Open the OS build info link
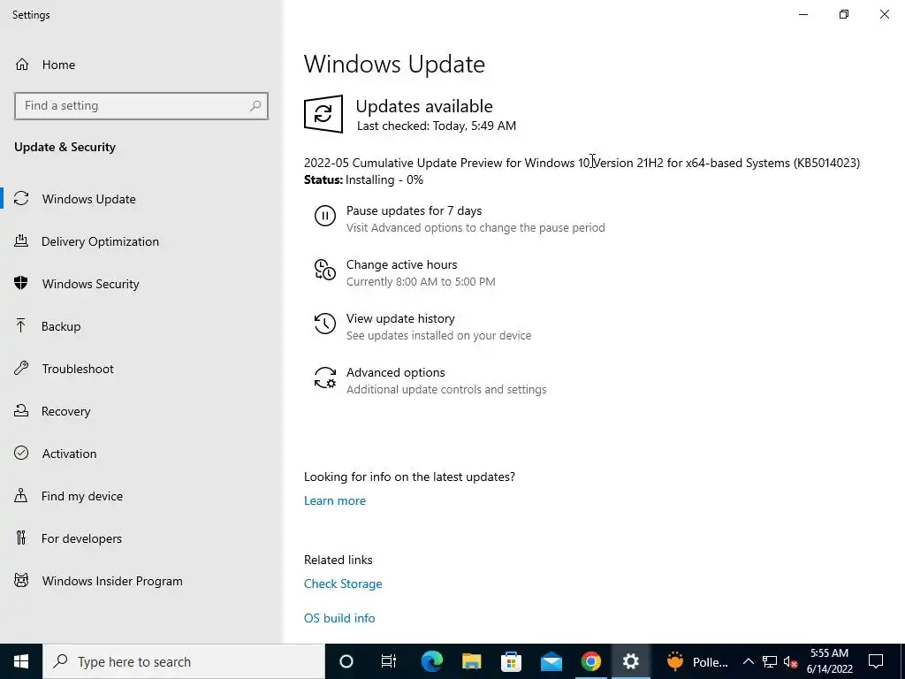Screen dimensions: 905x679 (339, 618)
